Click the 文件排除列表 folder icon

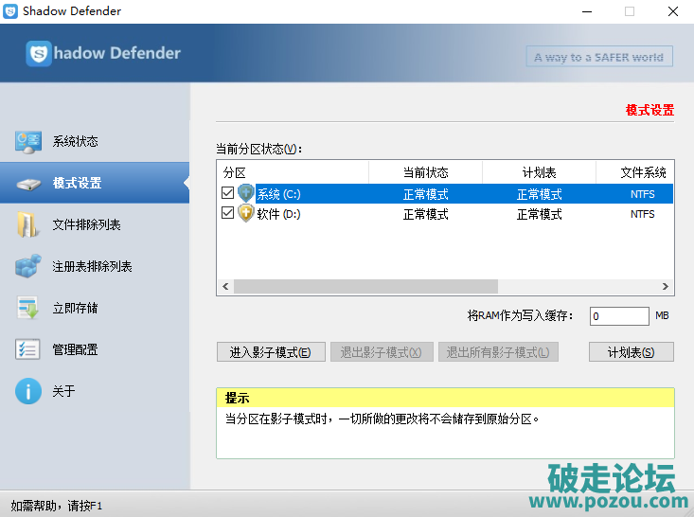point(28,225)
